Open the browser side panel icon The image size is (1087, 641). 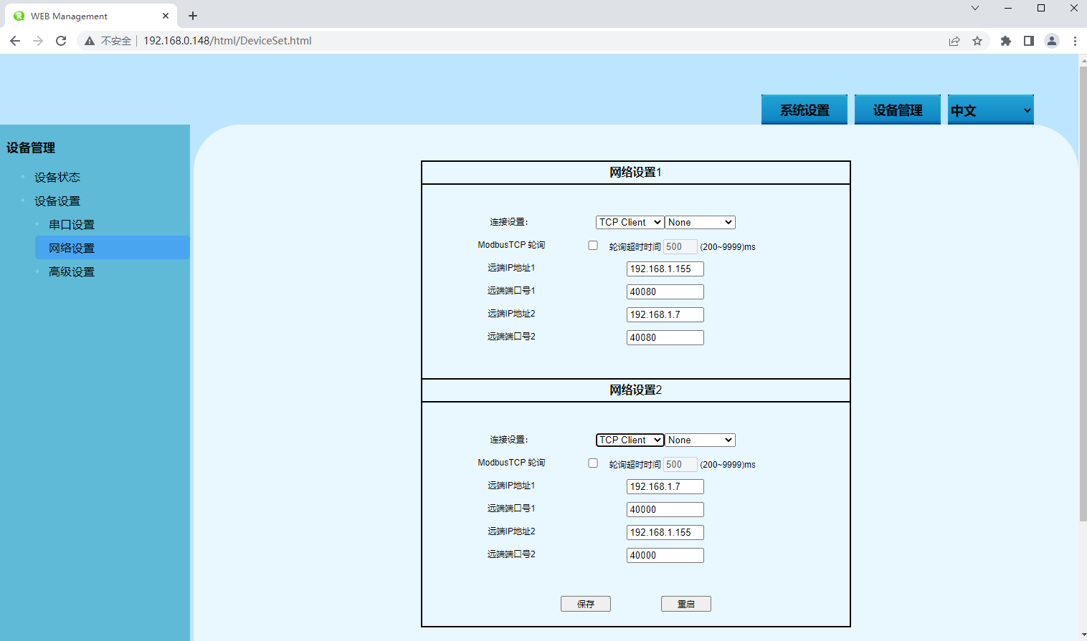(x=1029, y=41)
